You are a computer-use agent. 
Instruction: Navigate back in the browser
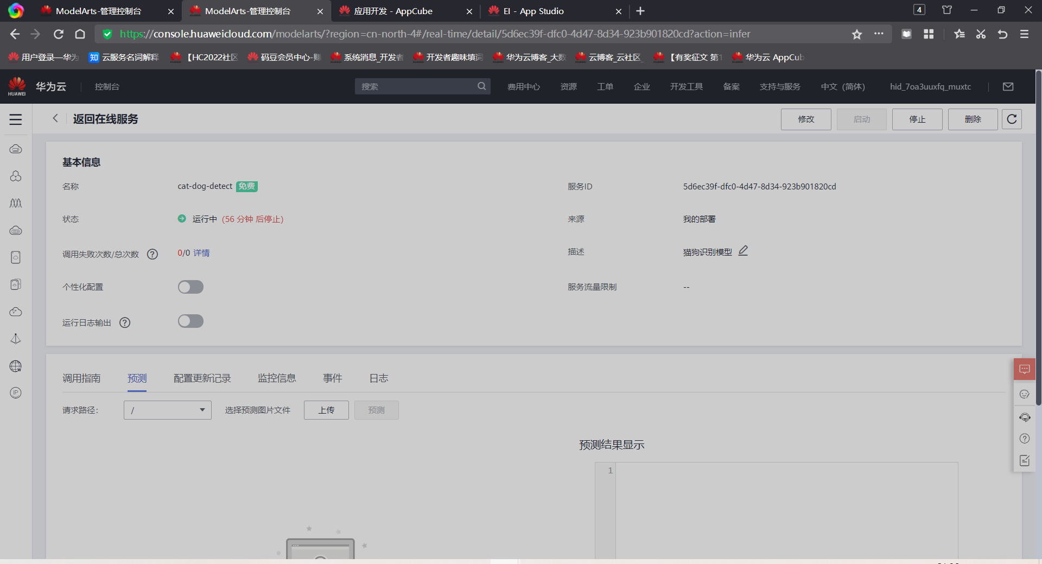[15, 34]
